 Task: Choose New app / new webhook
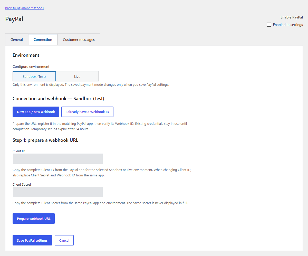coord(36,112)
